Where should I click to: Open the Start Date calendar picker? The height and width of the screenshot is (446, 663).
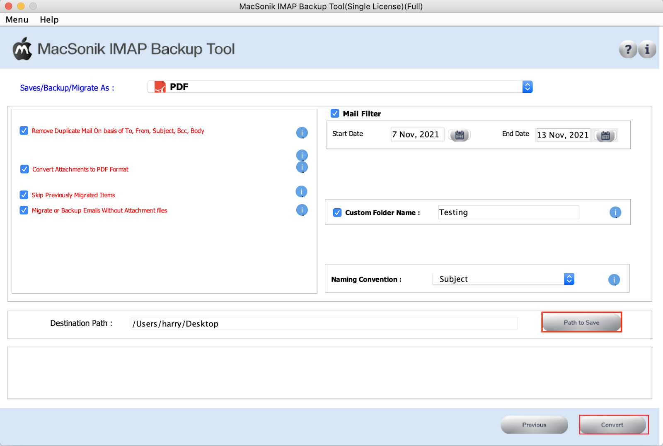coord(459,135)
